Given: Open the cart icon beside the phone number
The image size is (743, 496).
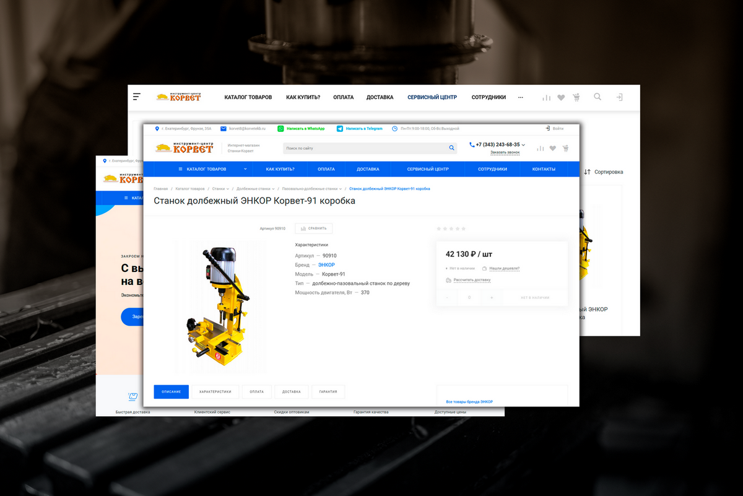Looking at the screenshot, I should (x=565, y=149).
